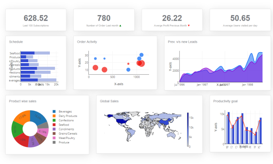Viewport: 273px width, 164px height.
Task: Click the bottom Beverages bar in Schedule
Action: (39, 80)
